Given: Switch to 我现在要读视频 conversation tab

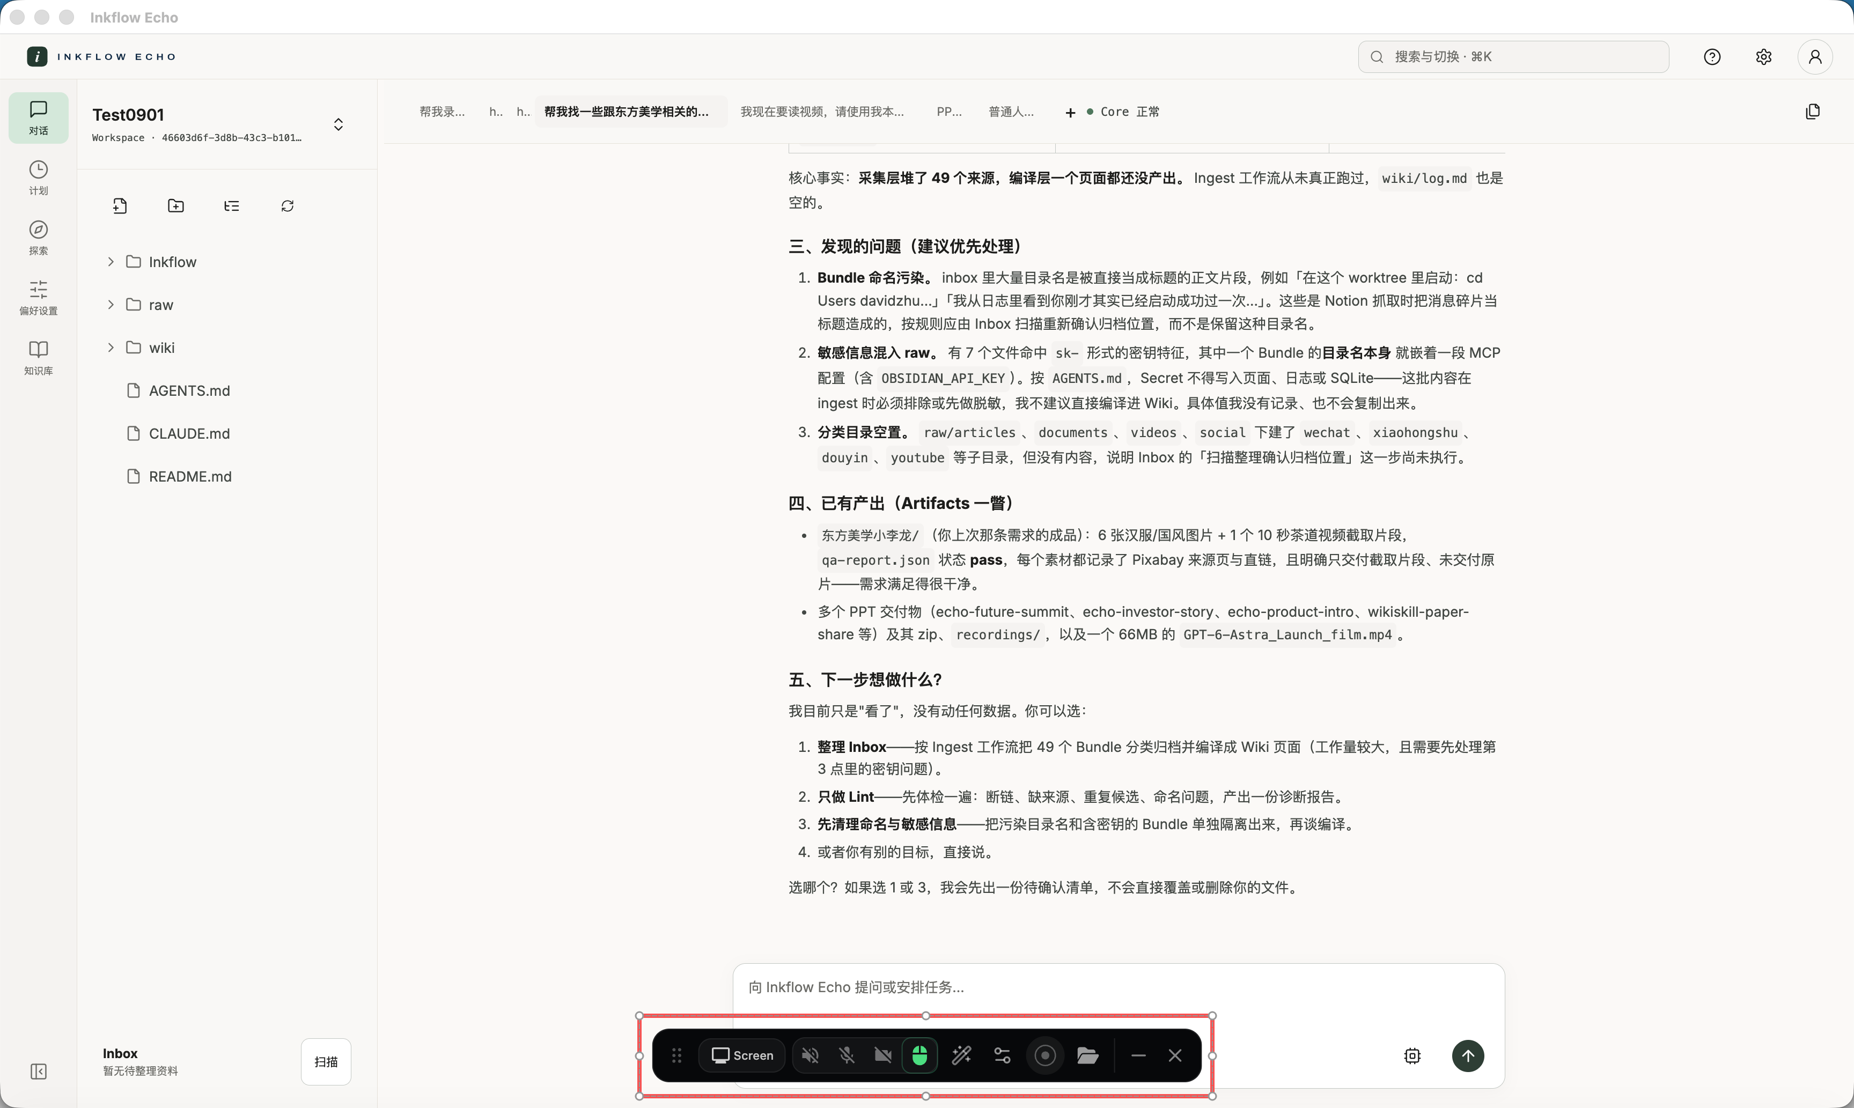Looking at the screenshot, I should 822,111.
